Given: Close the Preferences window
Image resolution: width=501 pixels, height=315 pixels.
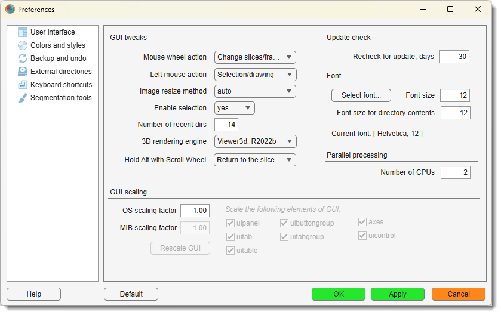Looking at the screenshot, I should tap(478, 10).
